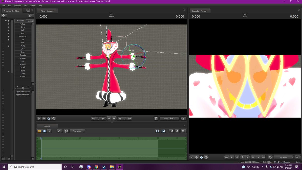Switch timeline to Clip Editor mode
The image size is (302, 170).
coord(40,131)
